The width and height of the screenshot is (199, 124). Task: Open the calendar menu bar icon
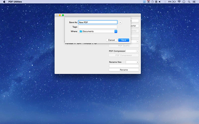(x=148, y=2)
